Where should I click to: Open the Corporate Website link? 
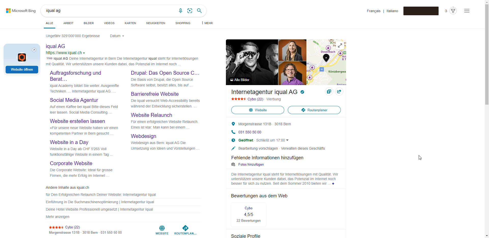(x=71, y=163)
